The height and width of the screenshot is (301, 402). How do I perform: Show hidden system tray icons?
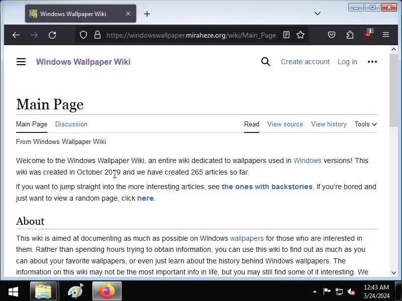(x=315, y=291)
